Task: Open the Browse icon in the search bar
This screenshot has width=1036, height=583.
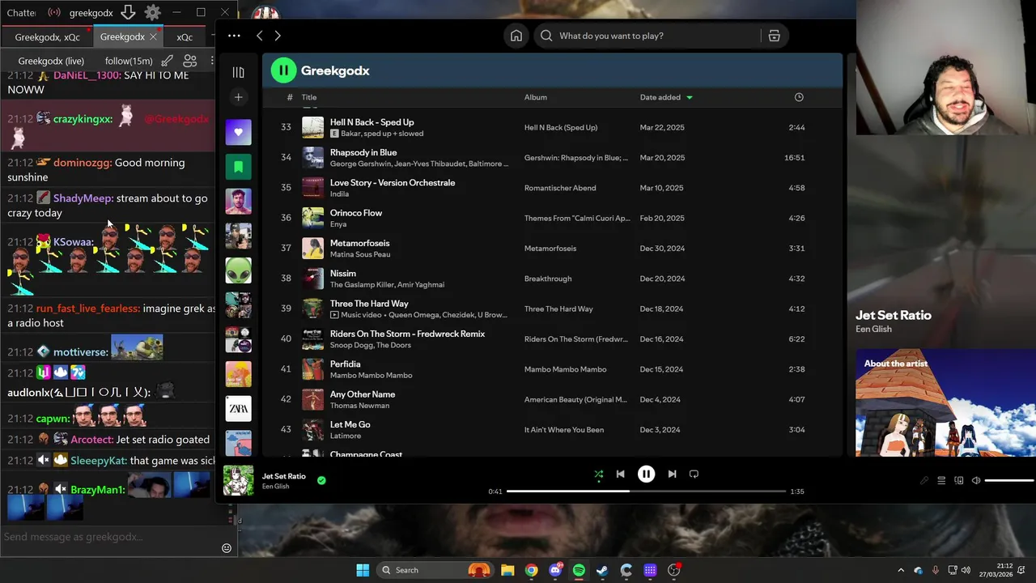Action: pos(775,36)
